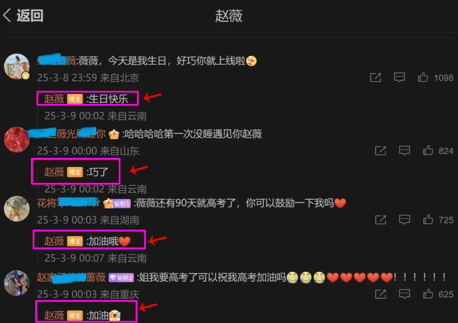Reply to the comment from 山东
This screenshot has height=323, width=458.
pos(404,151)
